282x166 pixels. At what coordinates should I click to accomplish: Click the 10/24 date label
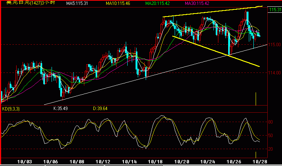(207, 162)
